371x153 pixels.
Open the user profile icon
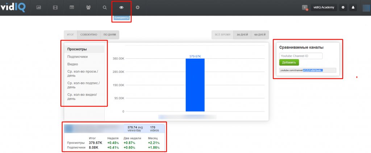tap(353, 8)
